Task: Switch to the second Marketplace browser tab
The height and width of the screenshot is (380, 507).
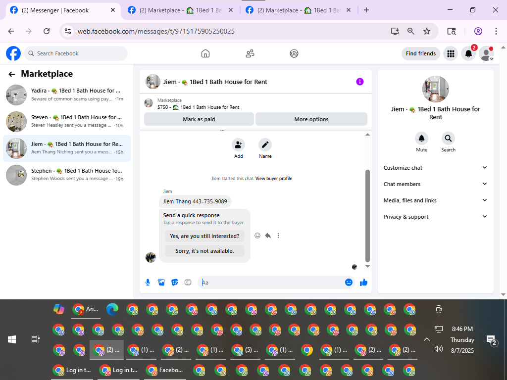Action: 180,10
